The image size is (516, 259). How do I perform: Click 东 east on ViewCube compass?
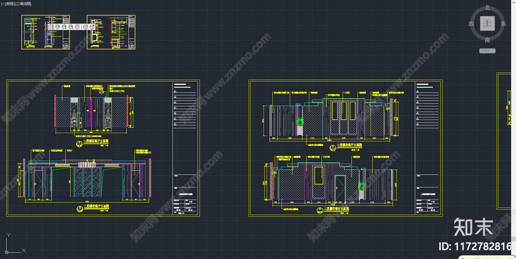[503, 24]
